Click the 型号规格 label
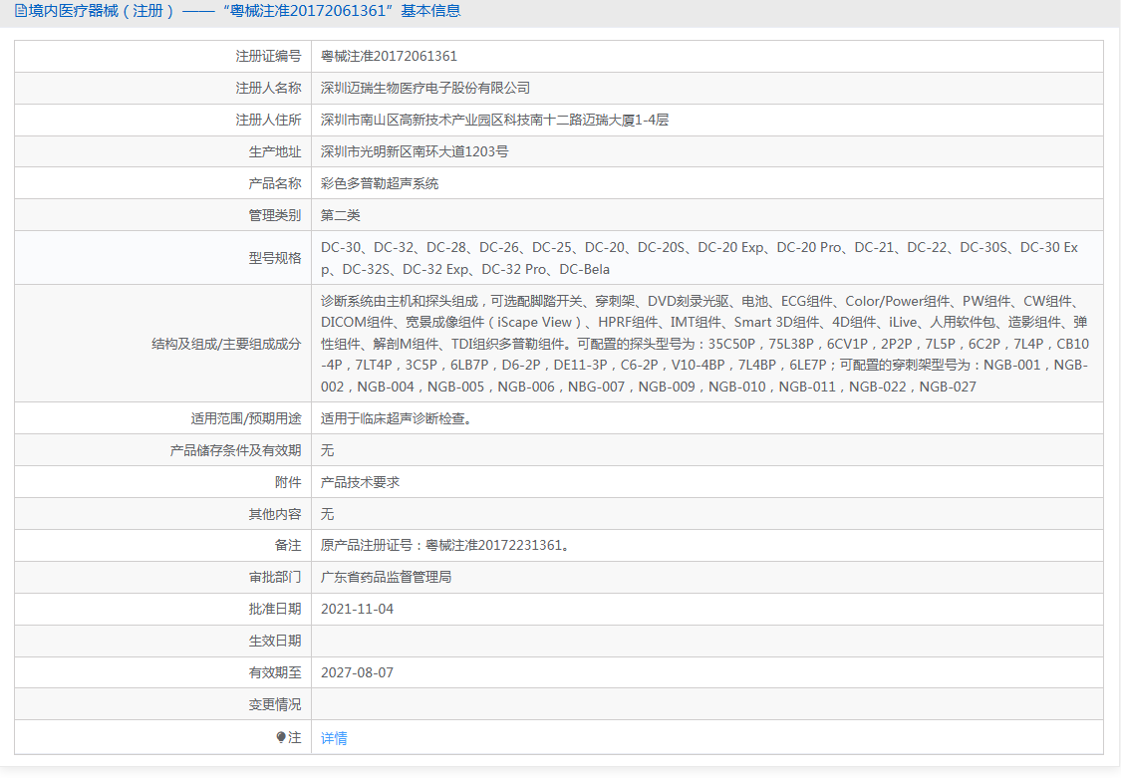The height and width of the screenshot is (778, 1121). click(x=275, y=258)
